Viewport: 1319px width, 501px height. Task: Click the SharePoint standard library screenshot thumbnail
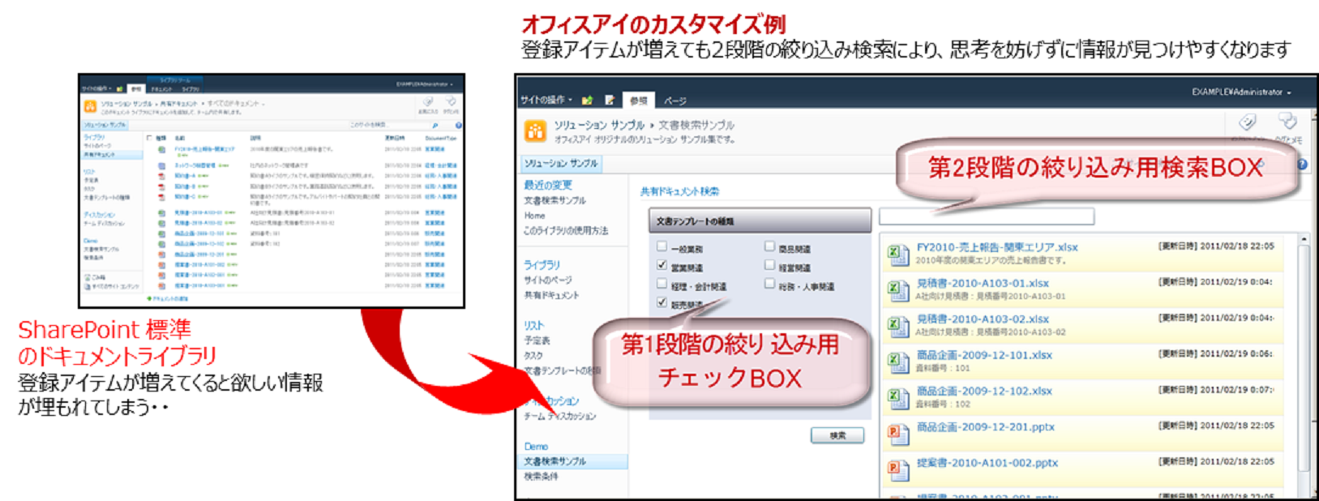(272, 191)
